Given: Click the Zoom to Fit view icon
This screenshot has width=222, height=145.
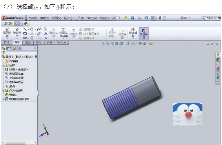Looking at the screenshot, I should coord(104,44).
